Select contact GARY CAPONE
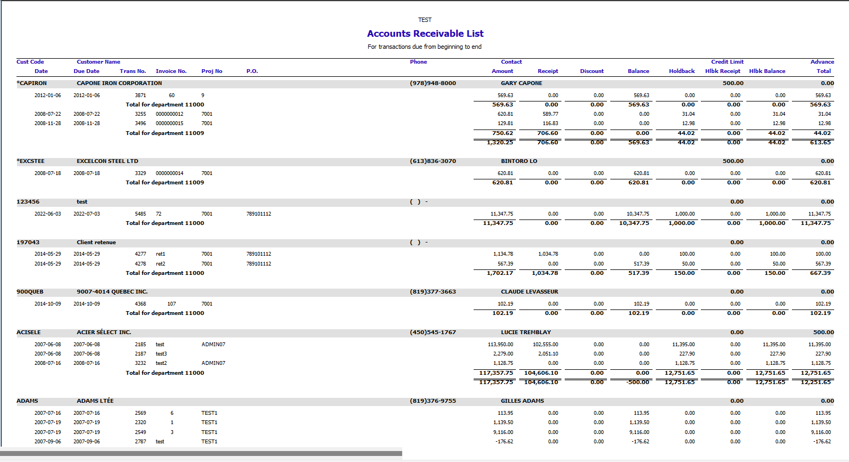 point(521,83)
